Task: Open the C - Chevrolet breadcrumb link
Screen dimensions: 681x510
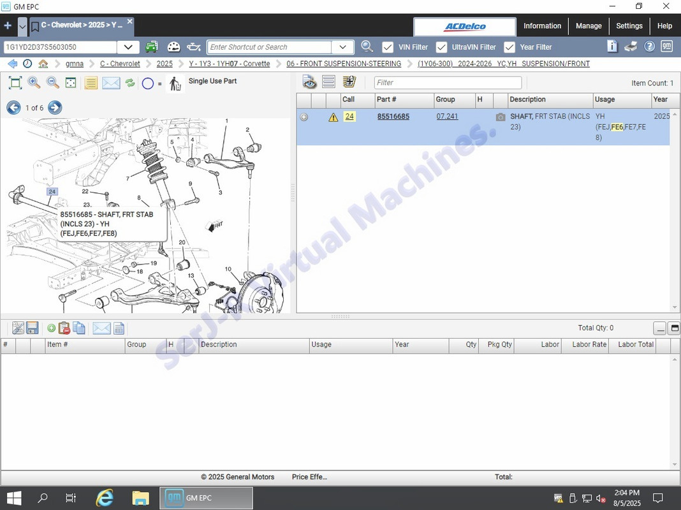Action: [x=120, y=64]
